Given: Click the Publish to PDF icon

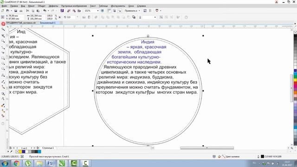Looking at the screenshot, I should click(x=79, y=11).
